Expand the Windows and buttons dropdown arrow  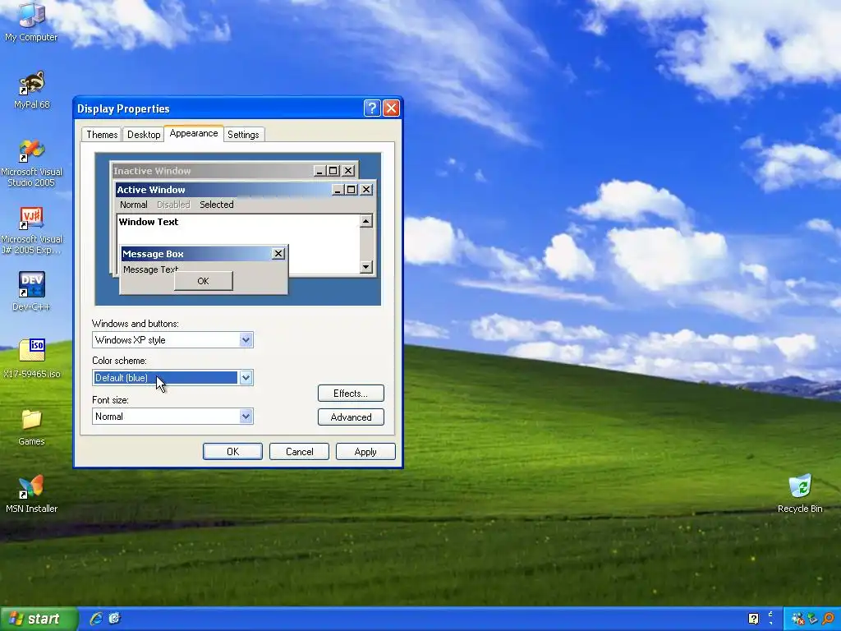click(246, 339)
